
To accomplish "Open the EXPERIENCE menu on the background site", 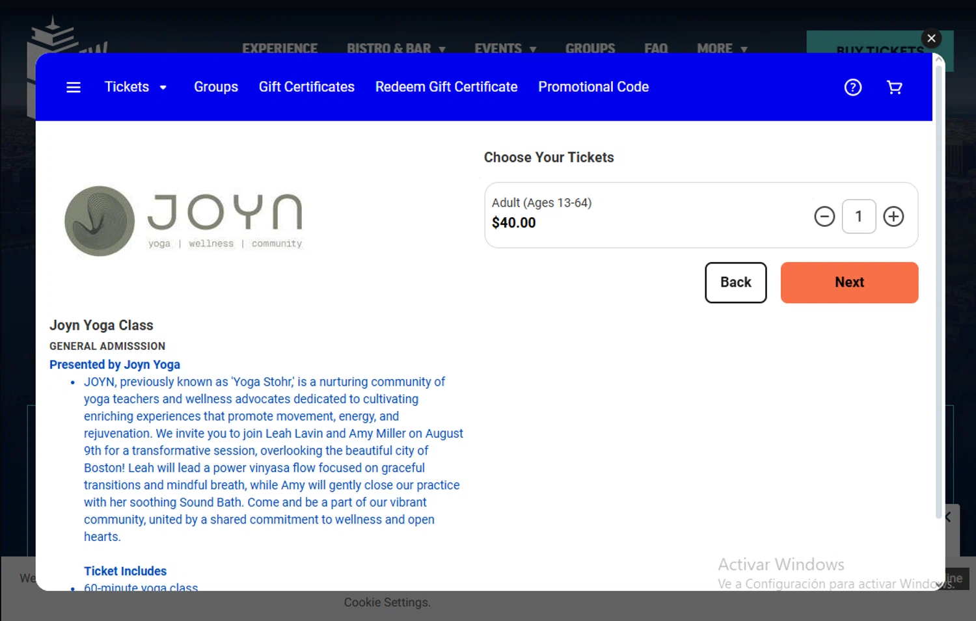I will [x=280, y=47].
